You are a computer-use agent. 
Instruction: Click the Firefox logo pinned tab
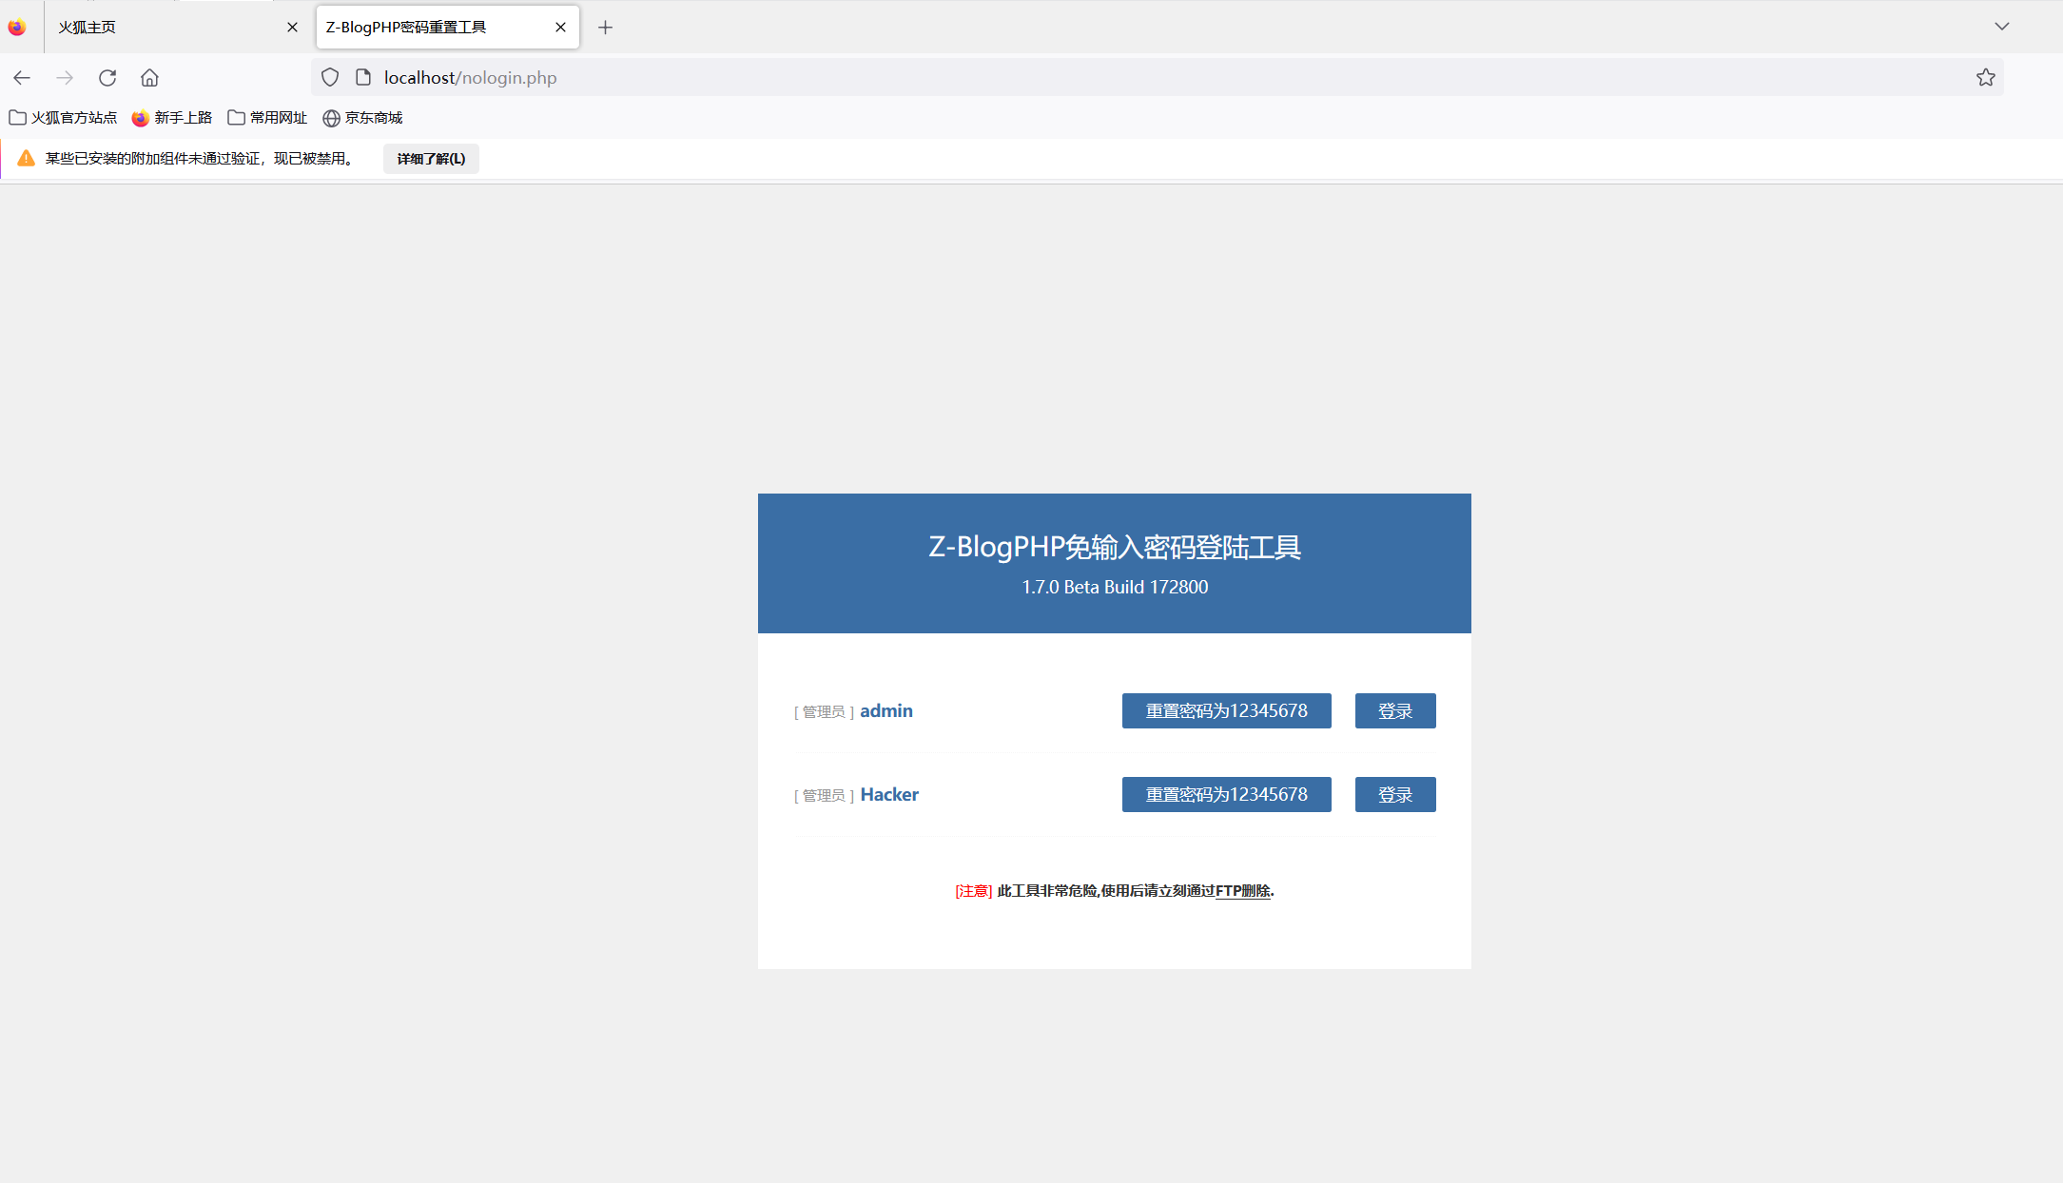pyautogui.click(x=17, y=28)
